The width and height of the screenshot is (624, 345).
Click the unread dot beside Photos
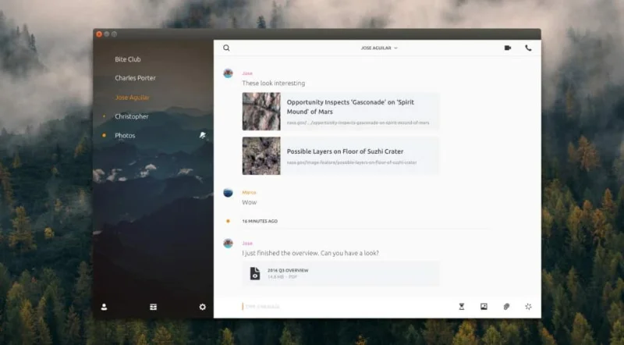click(104, 136)
